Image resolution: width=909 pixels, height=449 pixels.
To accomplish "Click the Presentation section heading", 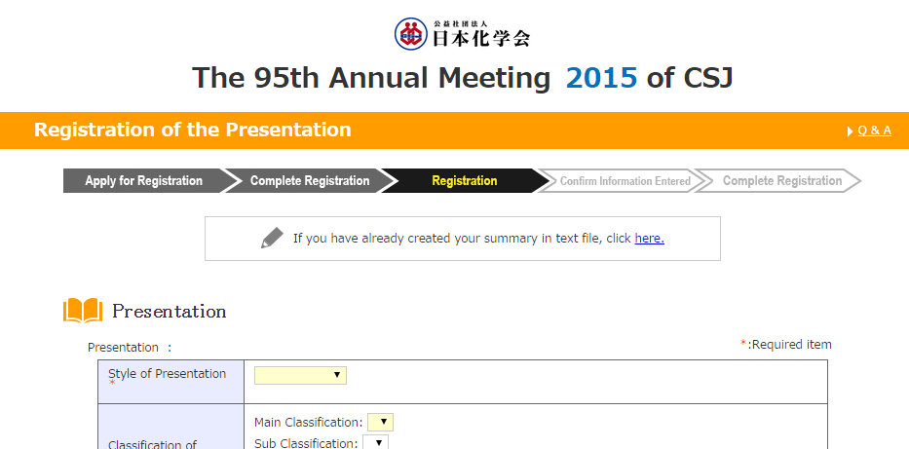I will (169, 311).
